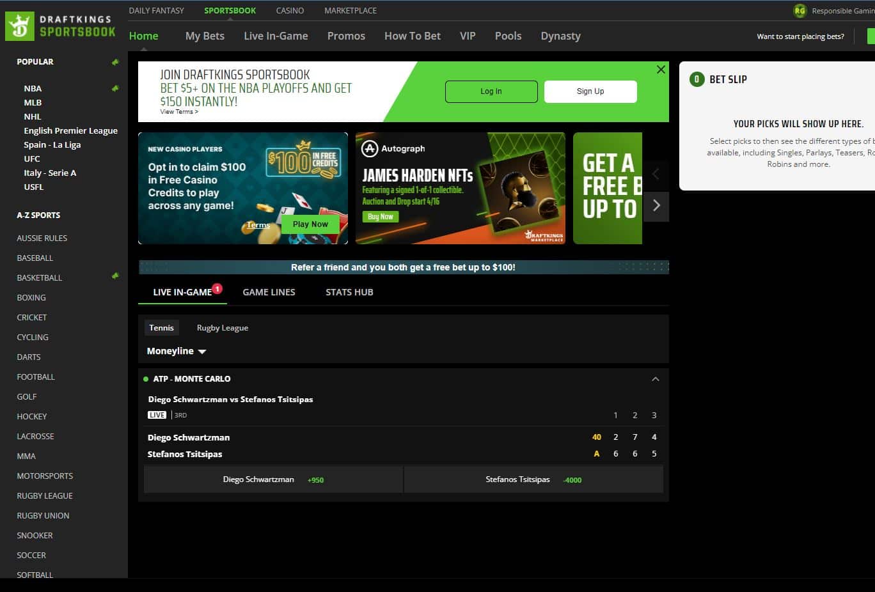Screen dimensions: 875x592
Task: Open Darts in A-Z sports
Action: (29, 357)
